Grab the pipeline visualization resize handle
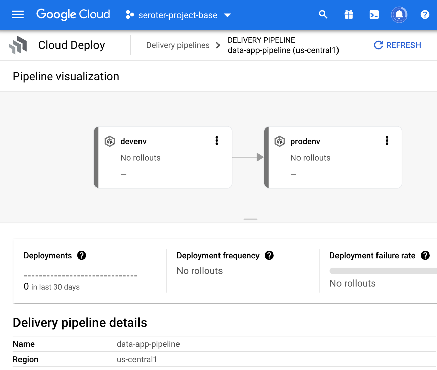Screen dimensions: 437x370 (250, 219)
